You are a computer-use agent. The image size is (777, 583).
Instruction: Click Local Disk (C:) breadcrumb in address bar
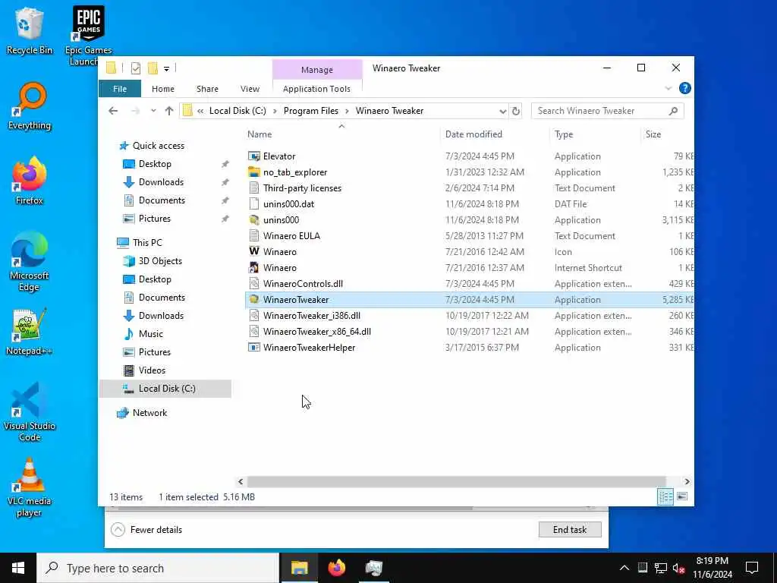pos(238,111)
